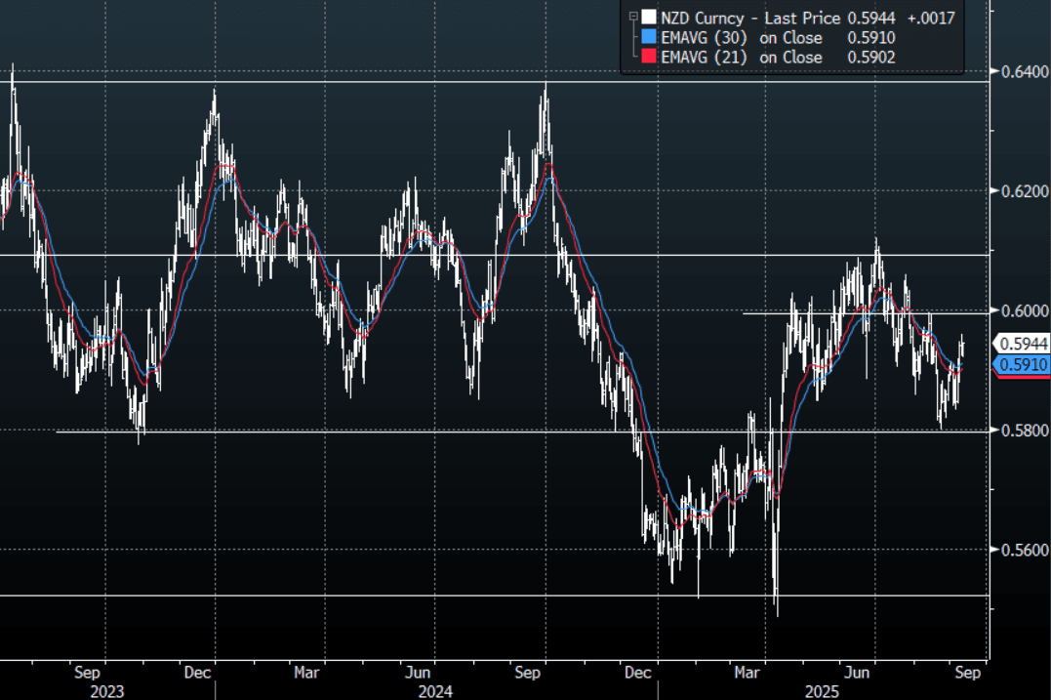1051x700 pixels.
Task: Click the 2024 year label on time axis
Action: click(x=435, y=690)
